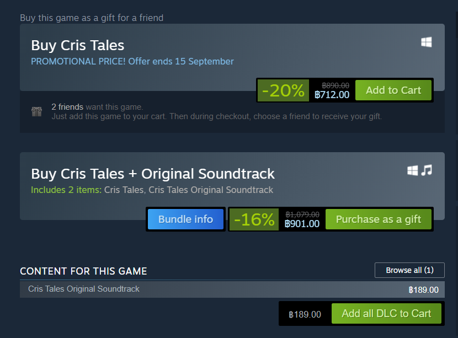The image size is (458, 338).
Task: Click the 2 friends link
Action: pyautogui.click(x=67, y=107)
